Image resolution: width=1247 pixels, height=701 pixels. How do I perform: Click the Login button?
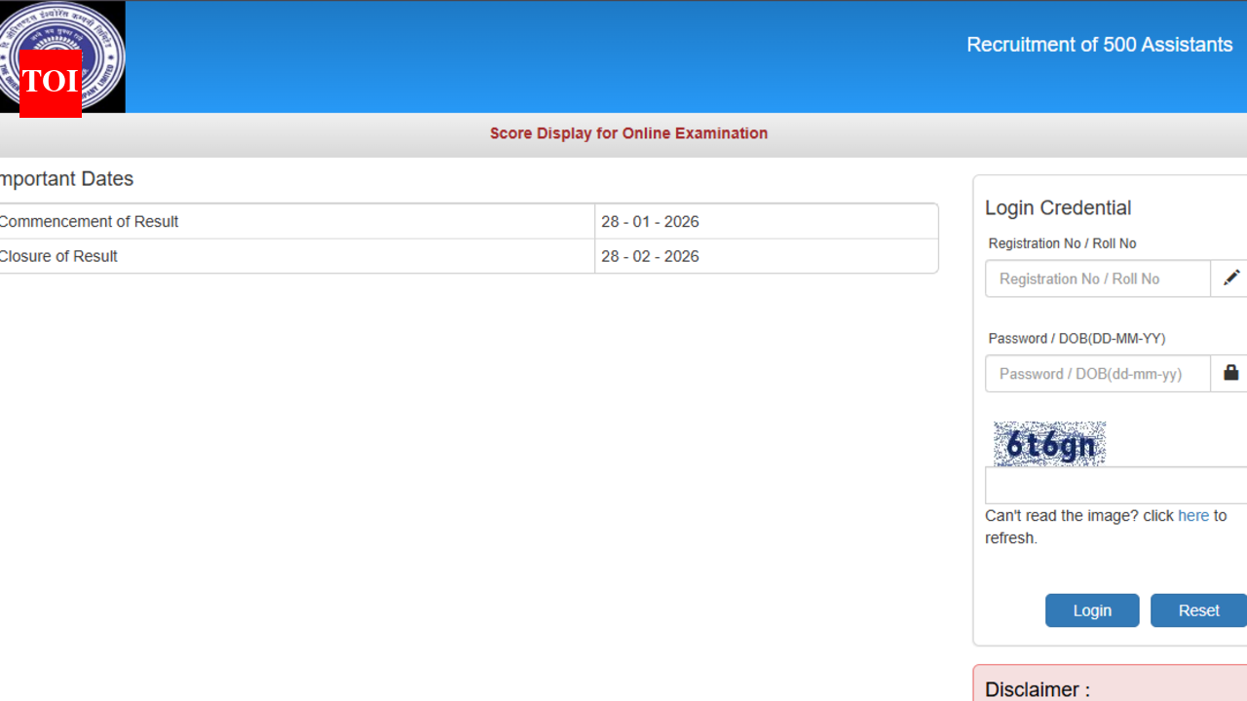[x=1092, y=609]
